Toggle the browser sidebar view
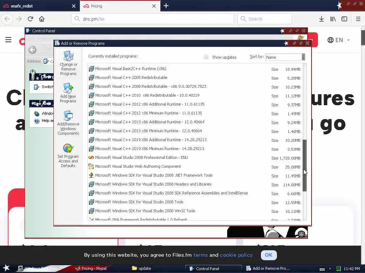The height and width of the screenshot is (273, 365). pyautogui.click(x=344, y=19)
